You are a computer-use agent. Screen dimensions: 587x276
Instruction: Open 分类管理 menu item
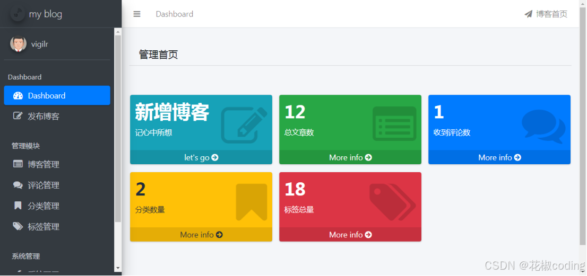pyautogui.click(x=57, y=206)
